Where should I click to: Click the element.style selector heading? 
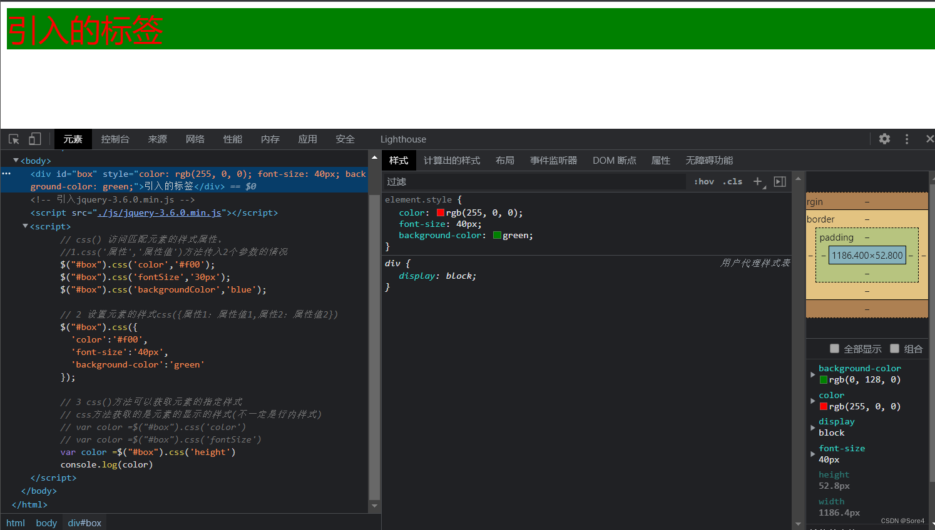point(419,199)
